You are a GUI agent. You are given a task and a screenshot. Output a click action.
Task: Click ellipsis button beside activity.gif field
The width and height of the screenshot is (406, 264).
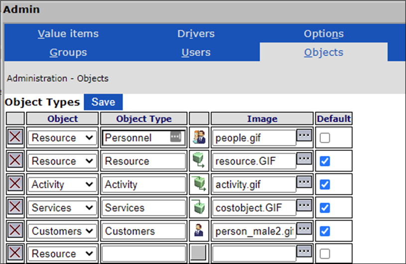pyautogui.click(x=304, y=183)
